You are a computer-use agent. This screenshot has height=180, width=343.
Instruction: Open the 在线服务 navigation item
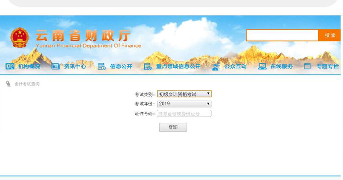click(x=282, y=67)
